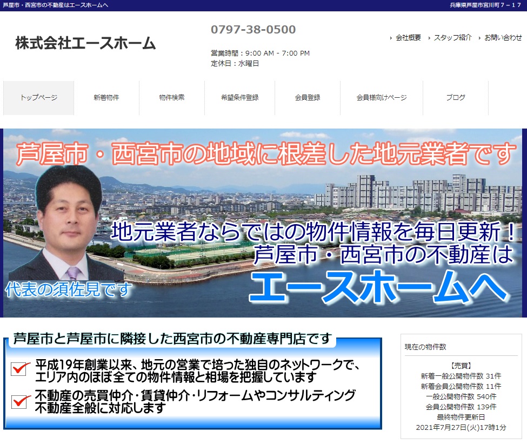The width and height of the screenshot is (527, 445).
Task: Click the 株式会社エースホーム logo title
Action: point(86,44)
